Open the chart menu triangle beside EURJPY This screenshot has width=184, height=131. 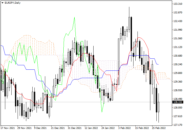[x=3, y=3]
